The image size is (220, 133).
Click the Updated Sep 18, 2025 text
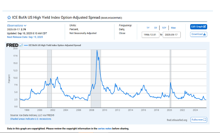27,33
